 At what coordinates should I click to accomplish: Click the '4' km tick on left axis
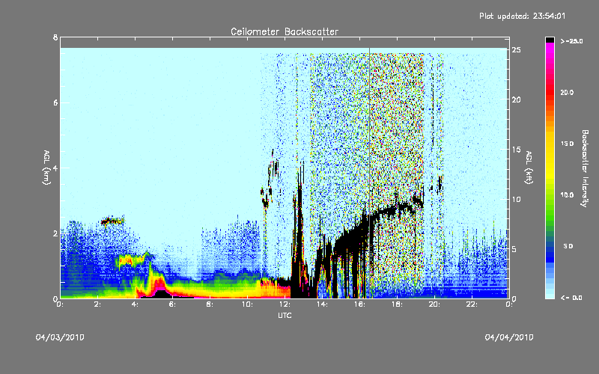(55, 168)
